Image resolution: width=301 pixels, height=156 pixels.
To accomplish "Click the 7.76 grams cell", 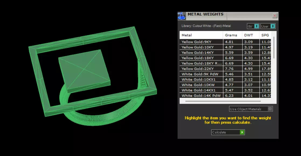I will point(233,68).
